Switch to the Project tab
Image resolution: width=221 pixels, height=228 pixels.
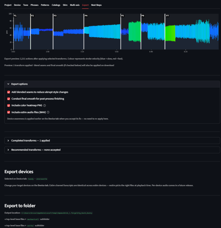coord(8,5)
